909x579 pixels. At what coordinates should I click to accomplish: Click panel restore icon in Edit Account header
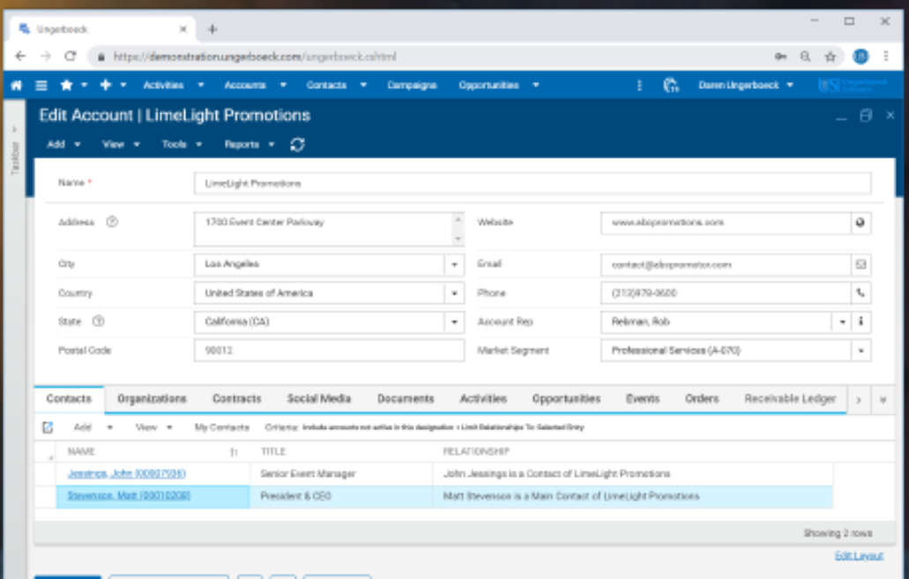(866, 115)
